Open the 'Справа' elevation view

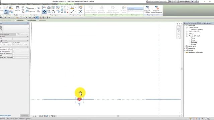point(193,44)
